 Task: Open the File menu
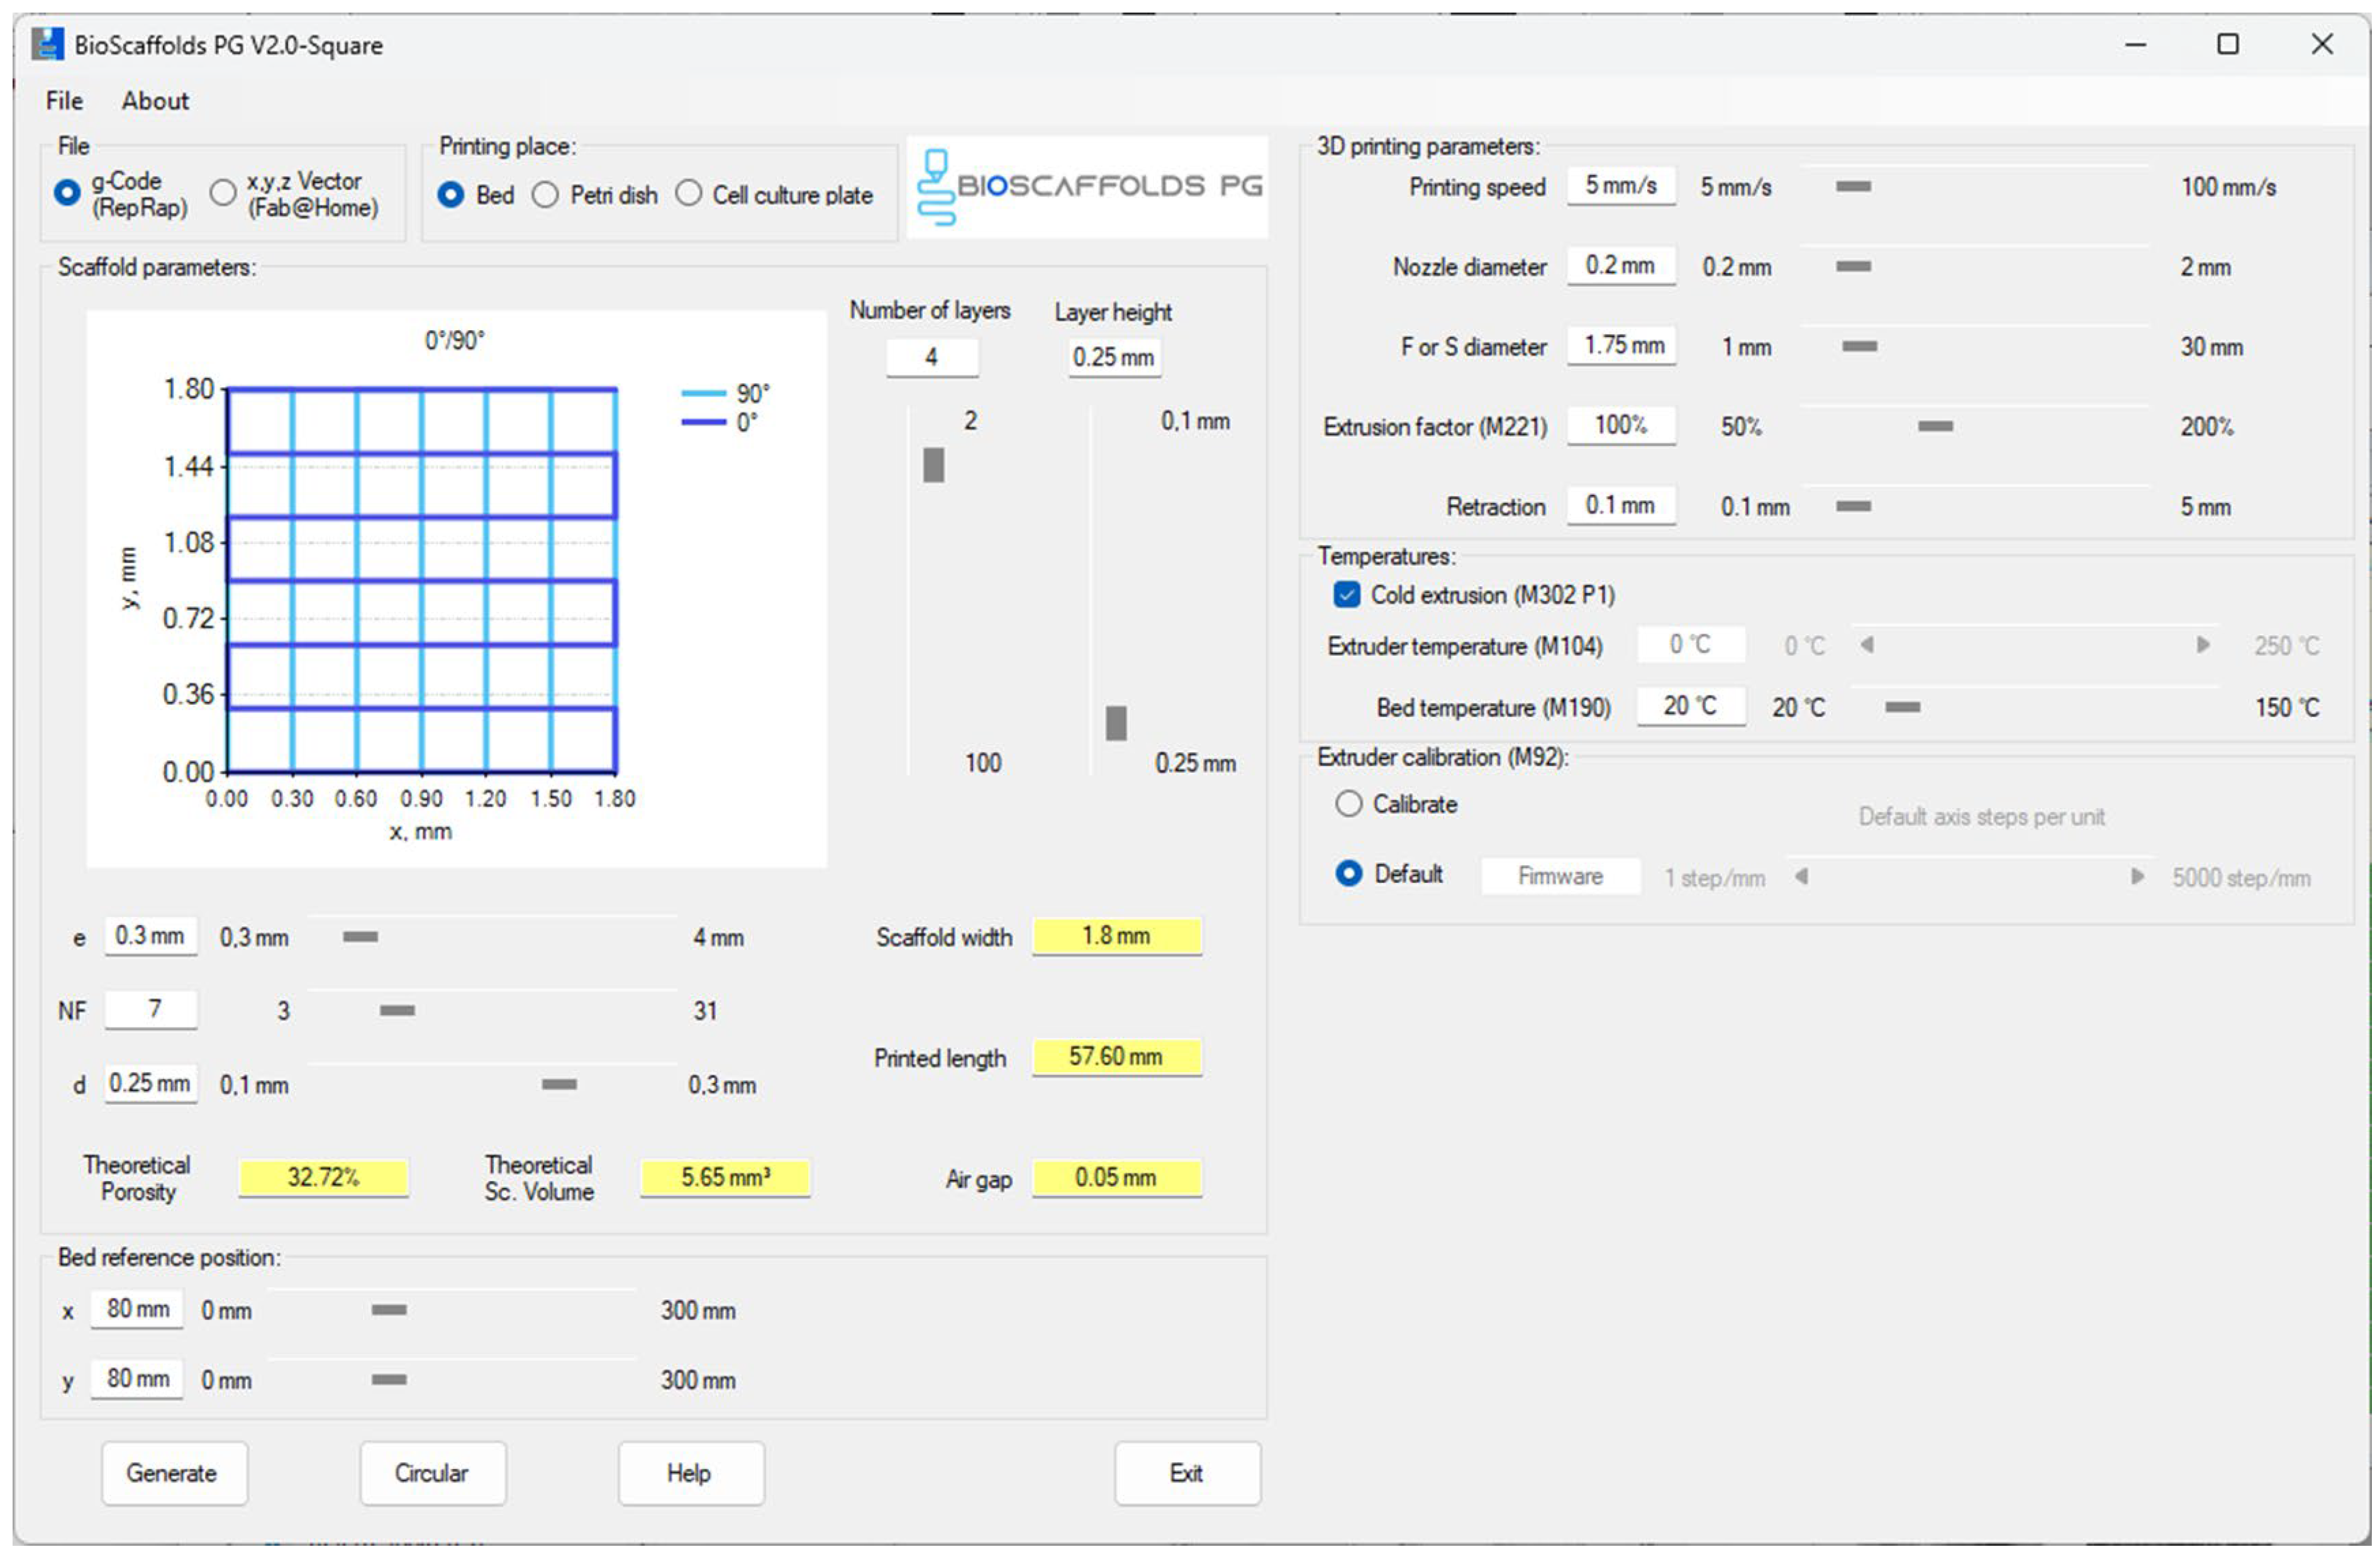tap(64, 101)
